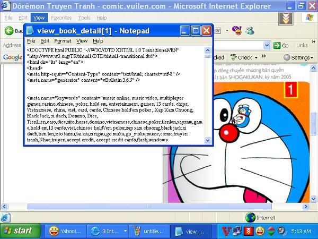Click the Notepad icon in its title bar

click(30, 31)
